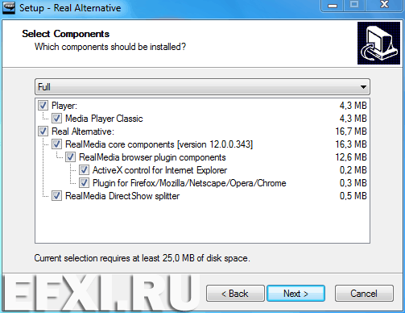The image size is (405, 313).
Task: Go Back to the previous page
Action: [235, 294]
